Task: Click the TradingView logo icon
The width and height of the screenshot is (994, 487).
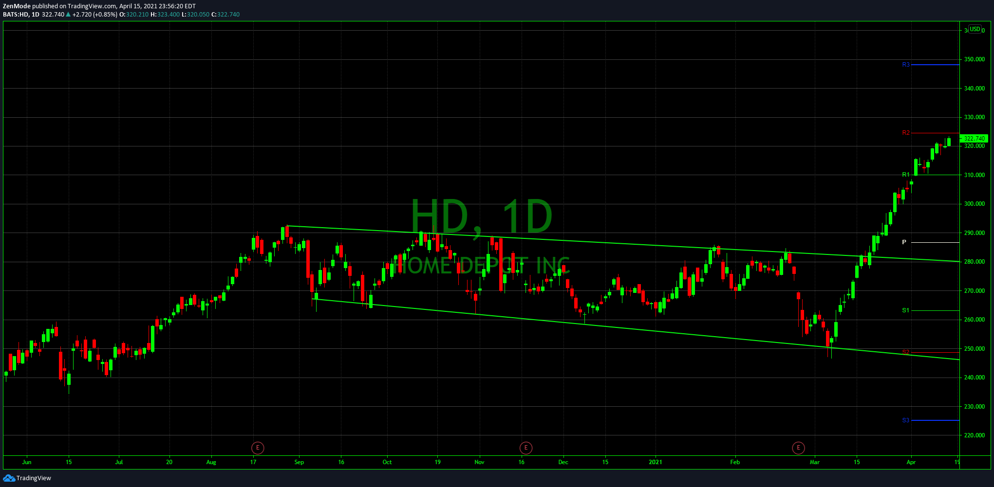Action: click(x=9, y=478)
